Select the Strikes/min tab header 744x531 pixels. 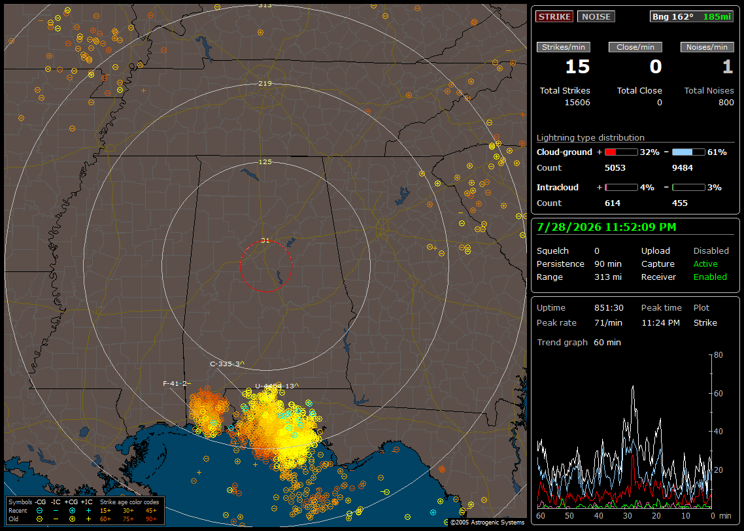pyautogui.click(x=563, y=47)
